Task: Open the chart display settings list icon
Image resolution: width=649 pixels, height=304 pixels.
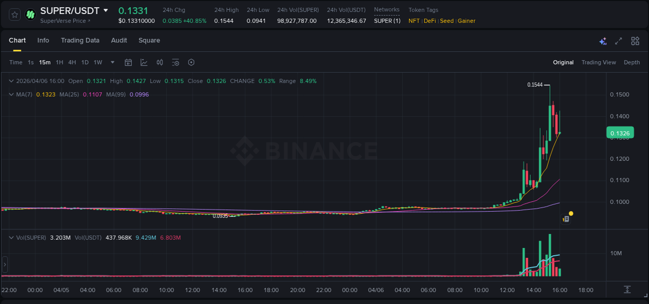Action: point(175,62)
